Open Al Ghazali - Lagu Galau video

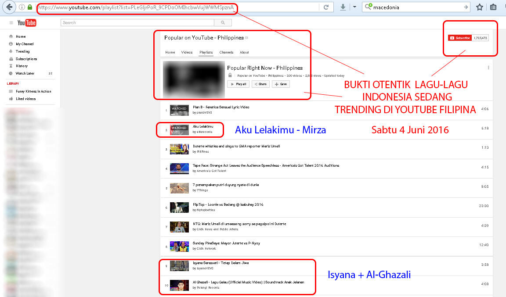(248, 282)
